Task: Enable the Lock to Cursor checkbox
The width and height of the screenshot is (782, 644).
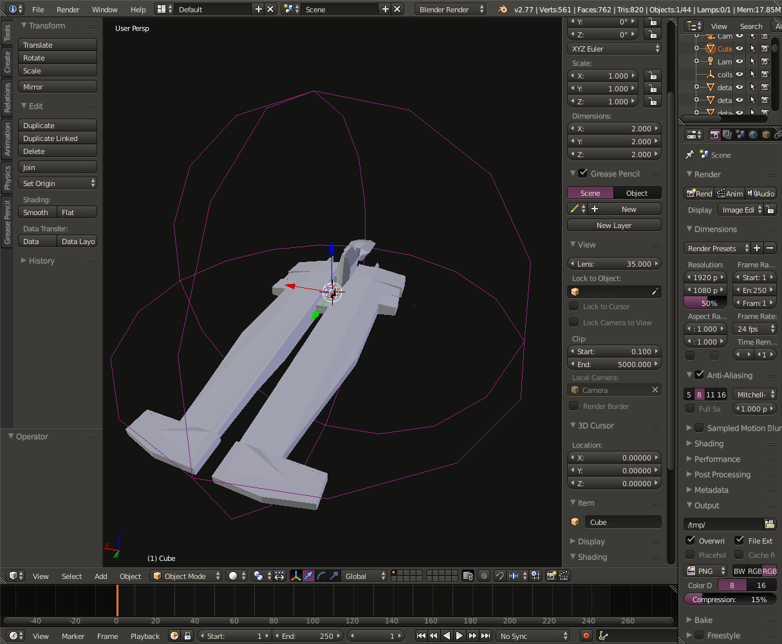Action: 573,307
